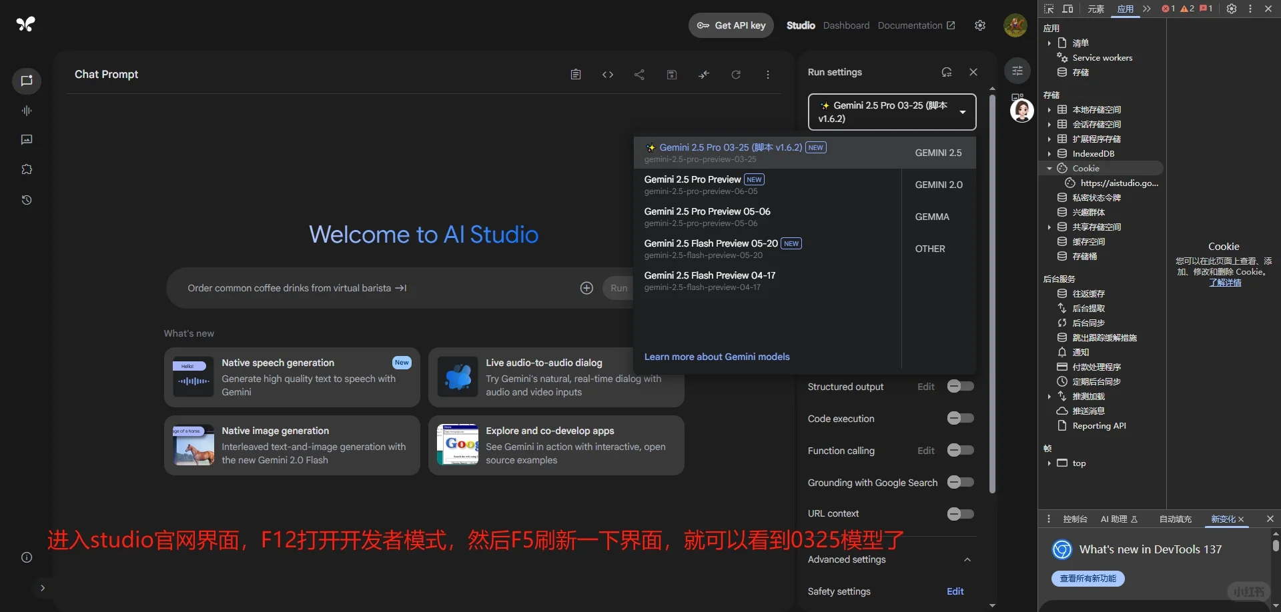Enable Grounding with Google Search
Screen dimensions: 1281x612
click(x=959, y=482)
